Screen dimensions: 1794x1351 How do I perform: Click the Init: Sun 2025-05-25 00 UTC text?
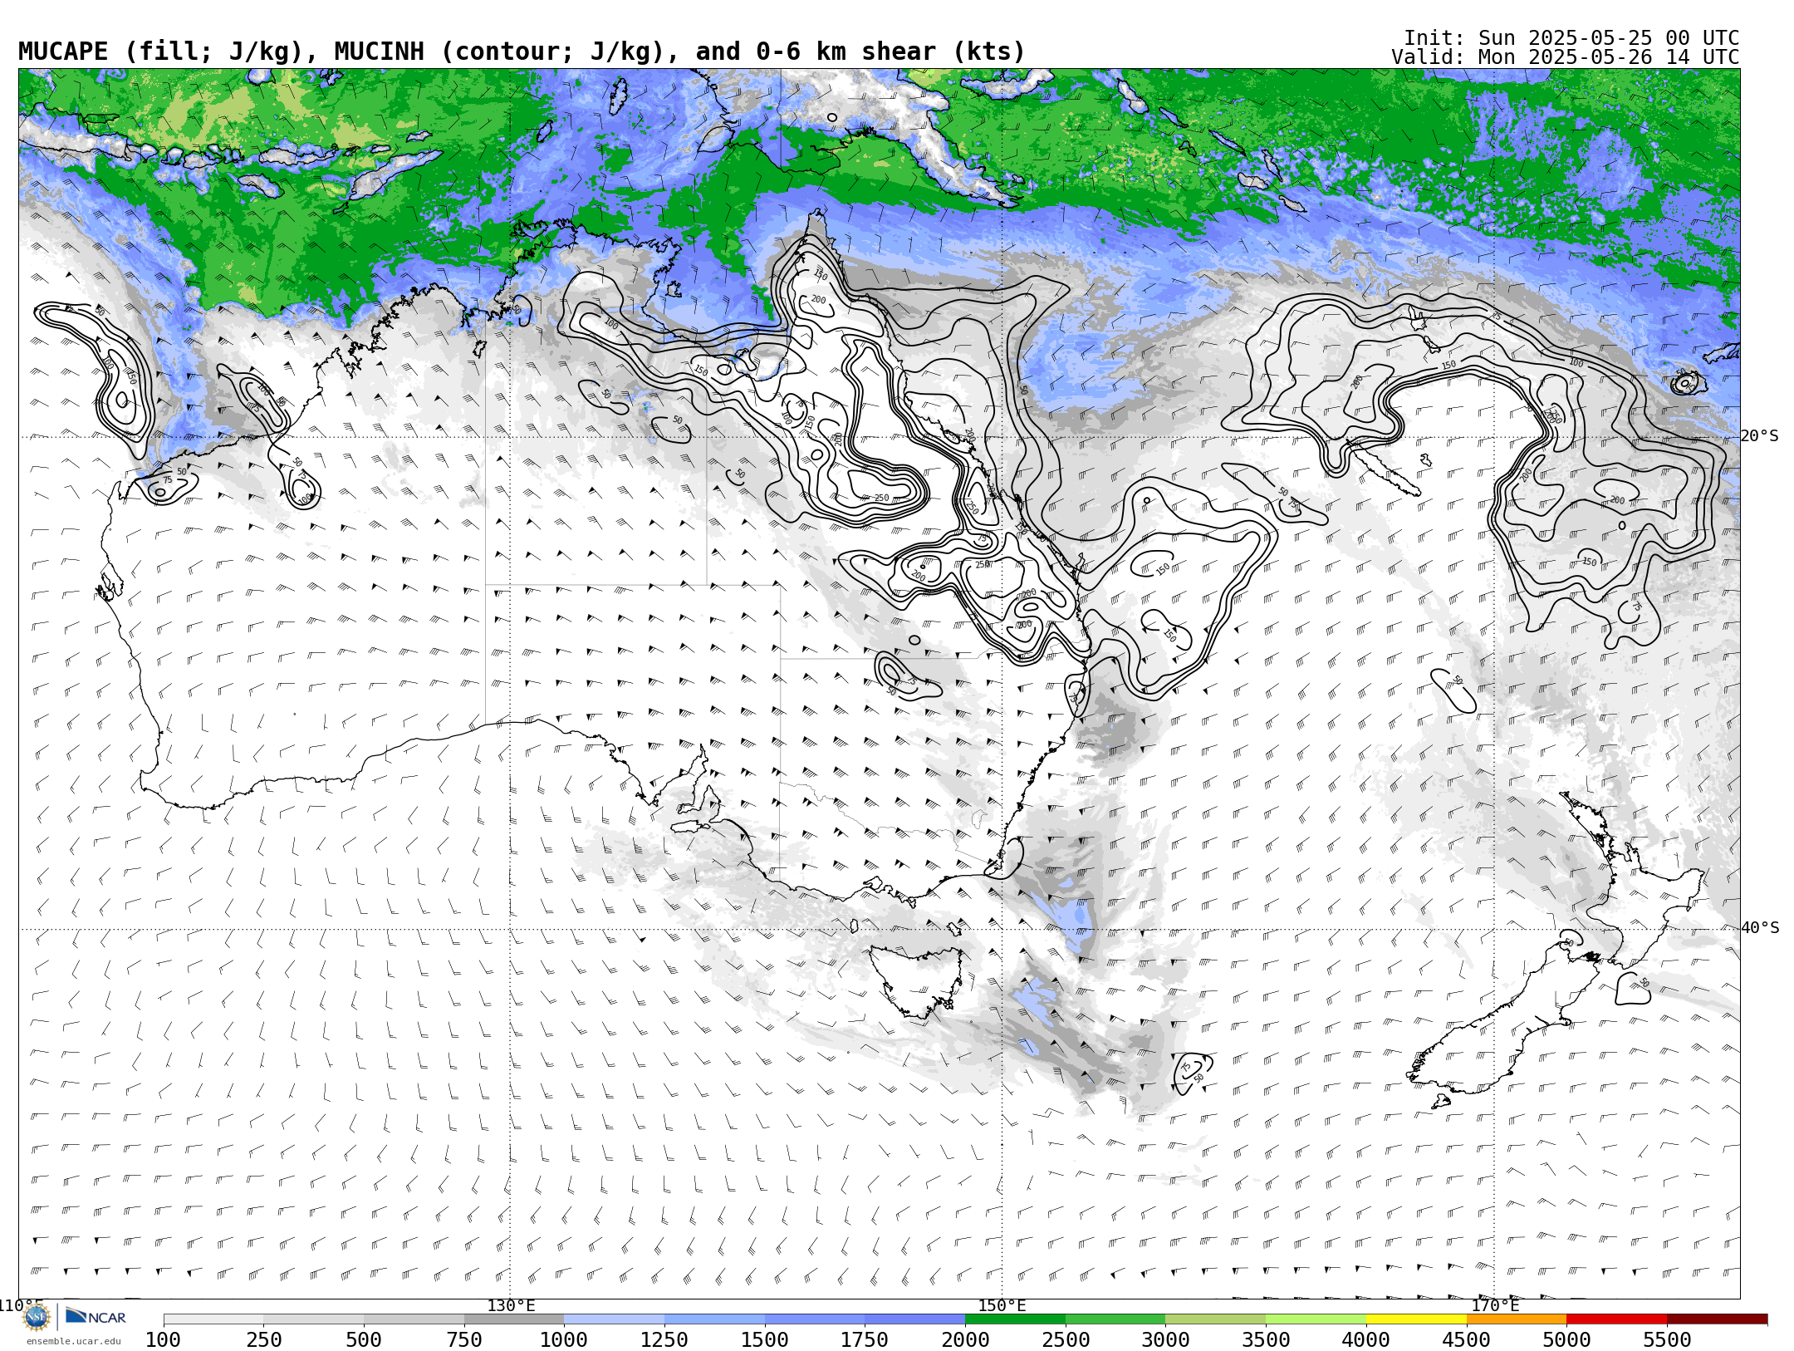tap(1571, 38)
